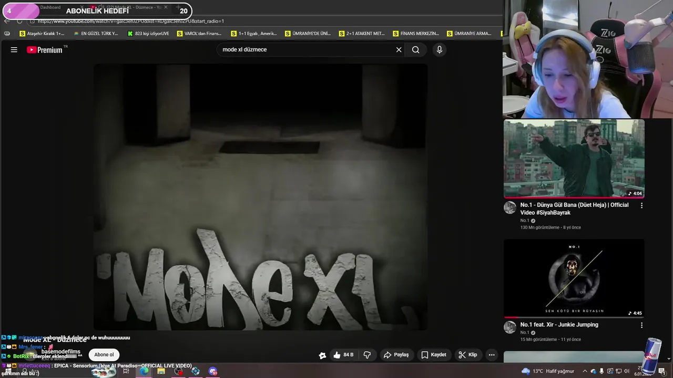Open File Explorer in the taskbar
673x378 pixels.
161,371
